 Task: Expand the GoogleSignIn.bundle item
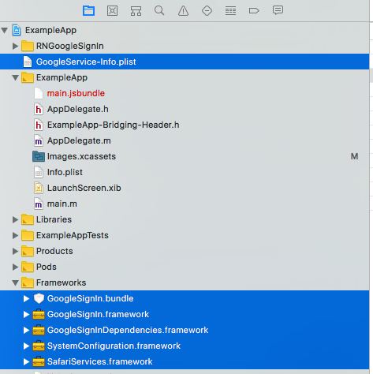(26, 298)
